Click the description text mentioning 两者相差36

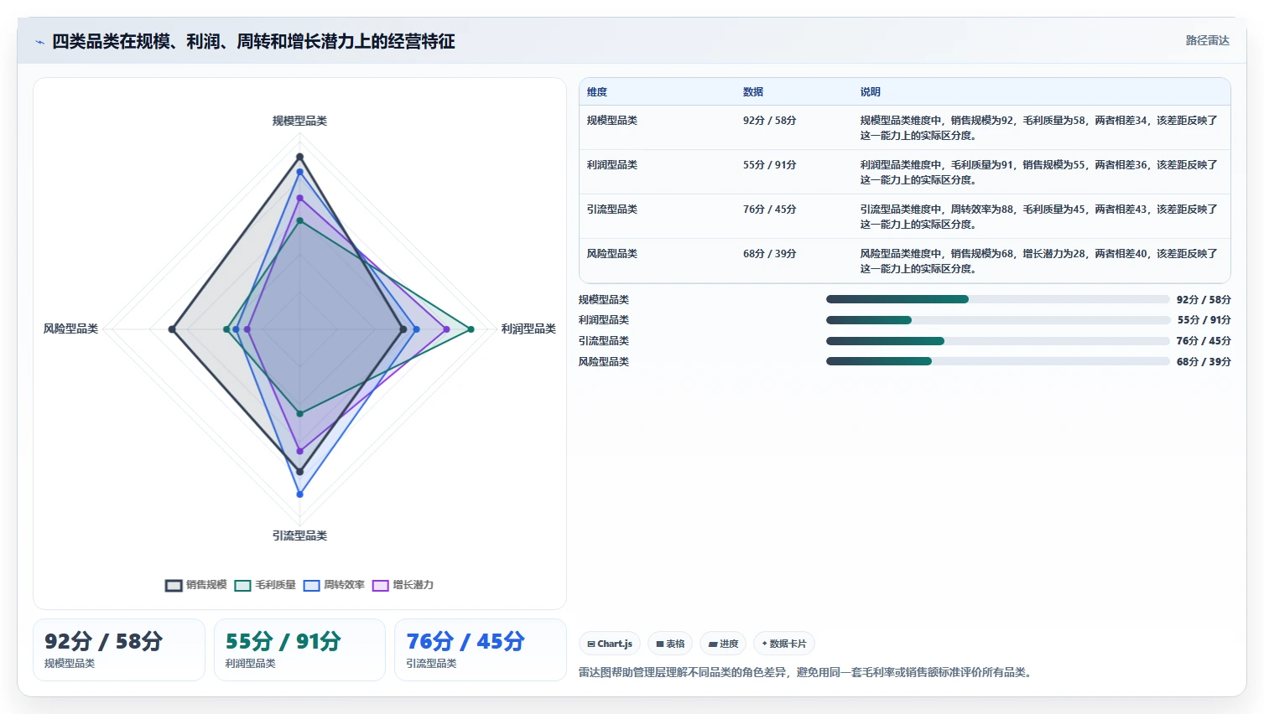click(x=1038, y=172)
